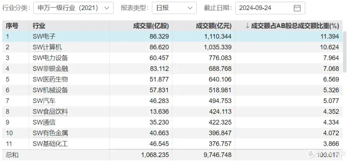349x161 pixels.
Task: Open the SW有色金属 industry link
Action: click(x=50, y=133)
